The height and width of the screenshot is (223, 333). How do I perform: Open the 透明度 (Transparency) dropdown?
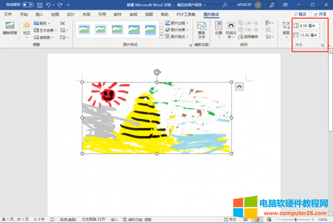click(x=43, y=37)
